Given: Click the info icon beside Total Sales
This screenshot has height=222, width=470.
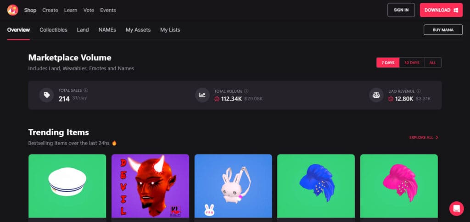Looking at the screenshot, I should [x=86, y=90].
